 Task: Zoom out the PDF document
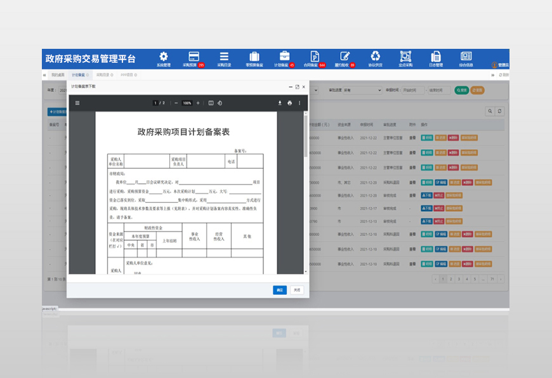tap(176, 103)
